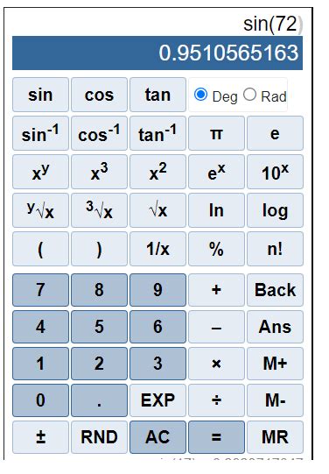Clear everything with the AC button
The image size is (329, 474).
(x=157, y=437)
